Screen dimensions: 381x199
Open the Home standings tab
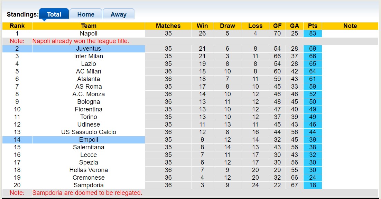point(86,14)
